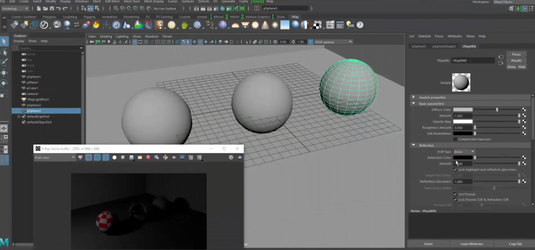Image resolution: width=535 pixels, height=250 pixels.
Task: Click the save scene icon in status line
Action: (52, 8)
